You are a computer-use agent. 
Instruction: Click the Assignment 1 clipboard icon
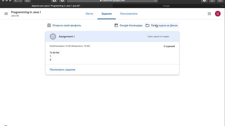(x=53, y=36)
